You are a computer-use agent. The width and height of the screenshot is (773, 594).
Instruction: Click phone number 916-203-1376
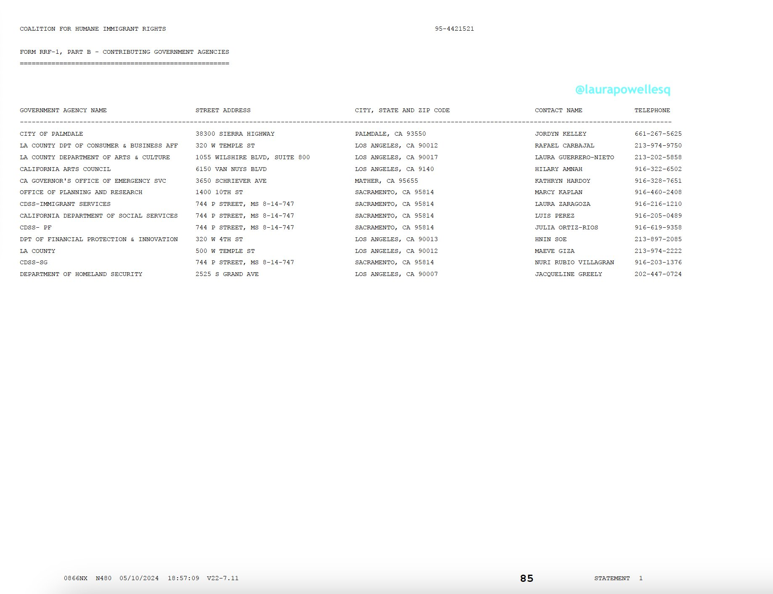[x=658, y=263]
